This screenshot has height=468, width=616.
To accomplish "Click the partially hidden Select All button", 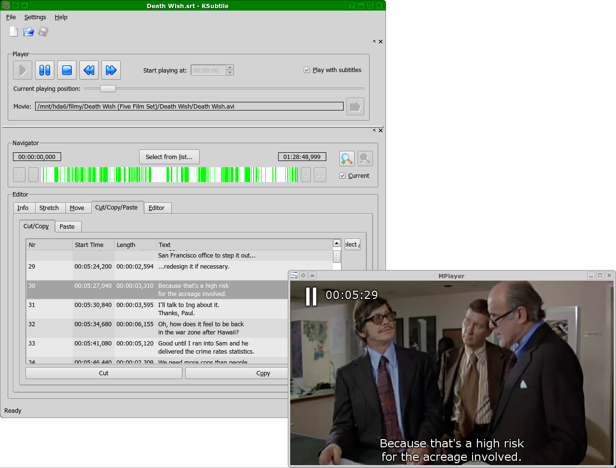I will 352,244.
